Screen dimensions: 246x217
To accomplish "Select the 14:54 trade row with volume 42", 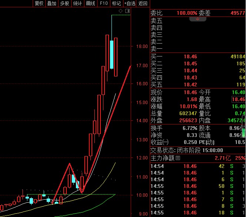I will 198,166.
